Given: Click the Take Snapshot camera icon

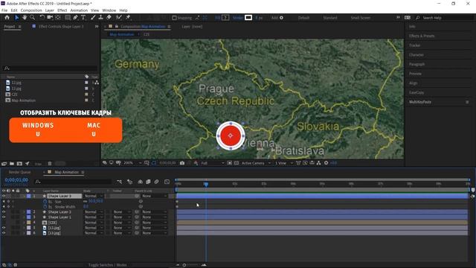Looking at the screenshot, I should pyautogui.click(x=182, y=163).
